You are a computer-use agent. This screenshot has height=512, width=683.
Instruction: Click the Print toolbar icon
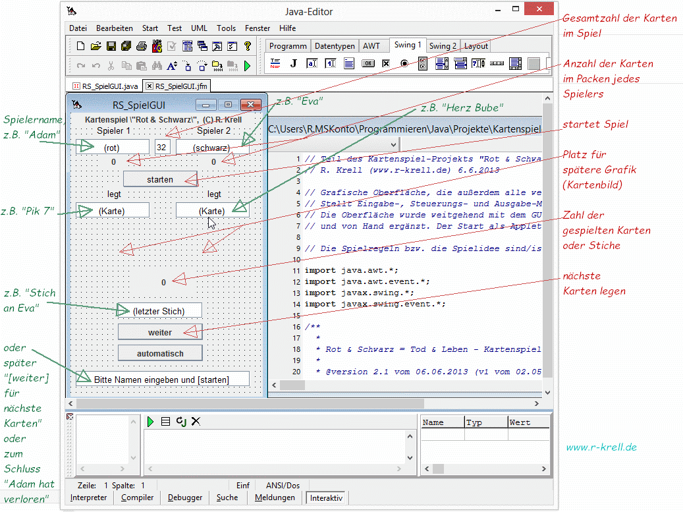click(141, 46)
